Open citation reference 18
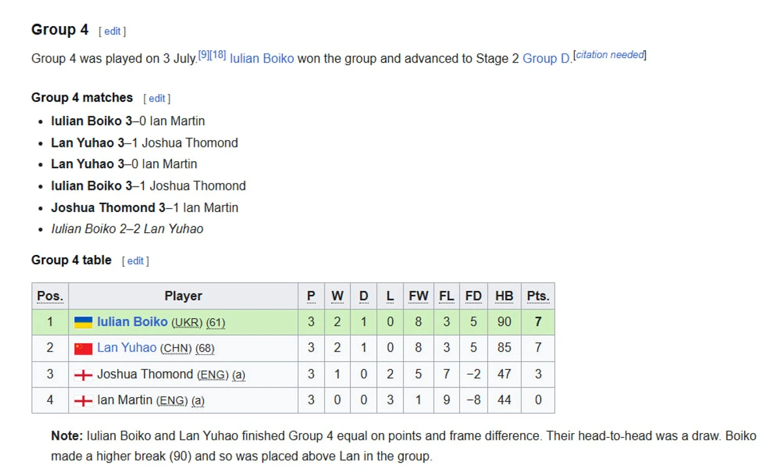The height and width of the screenshot is (469, 782). 218,55
